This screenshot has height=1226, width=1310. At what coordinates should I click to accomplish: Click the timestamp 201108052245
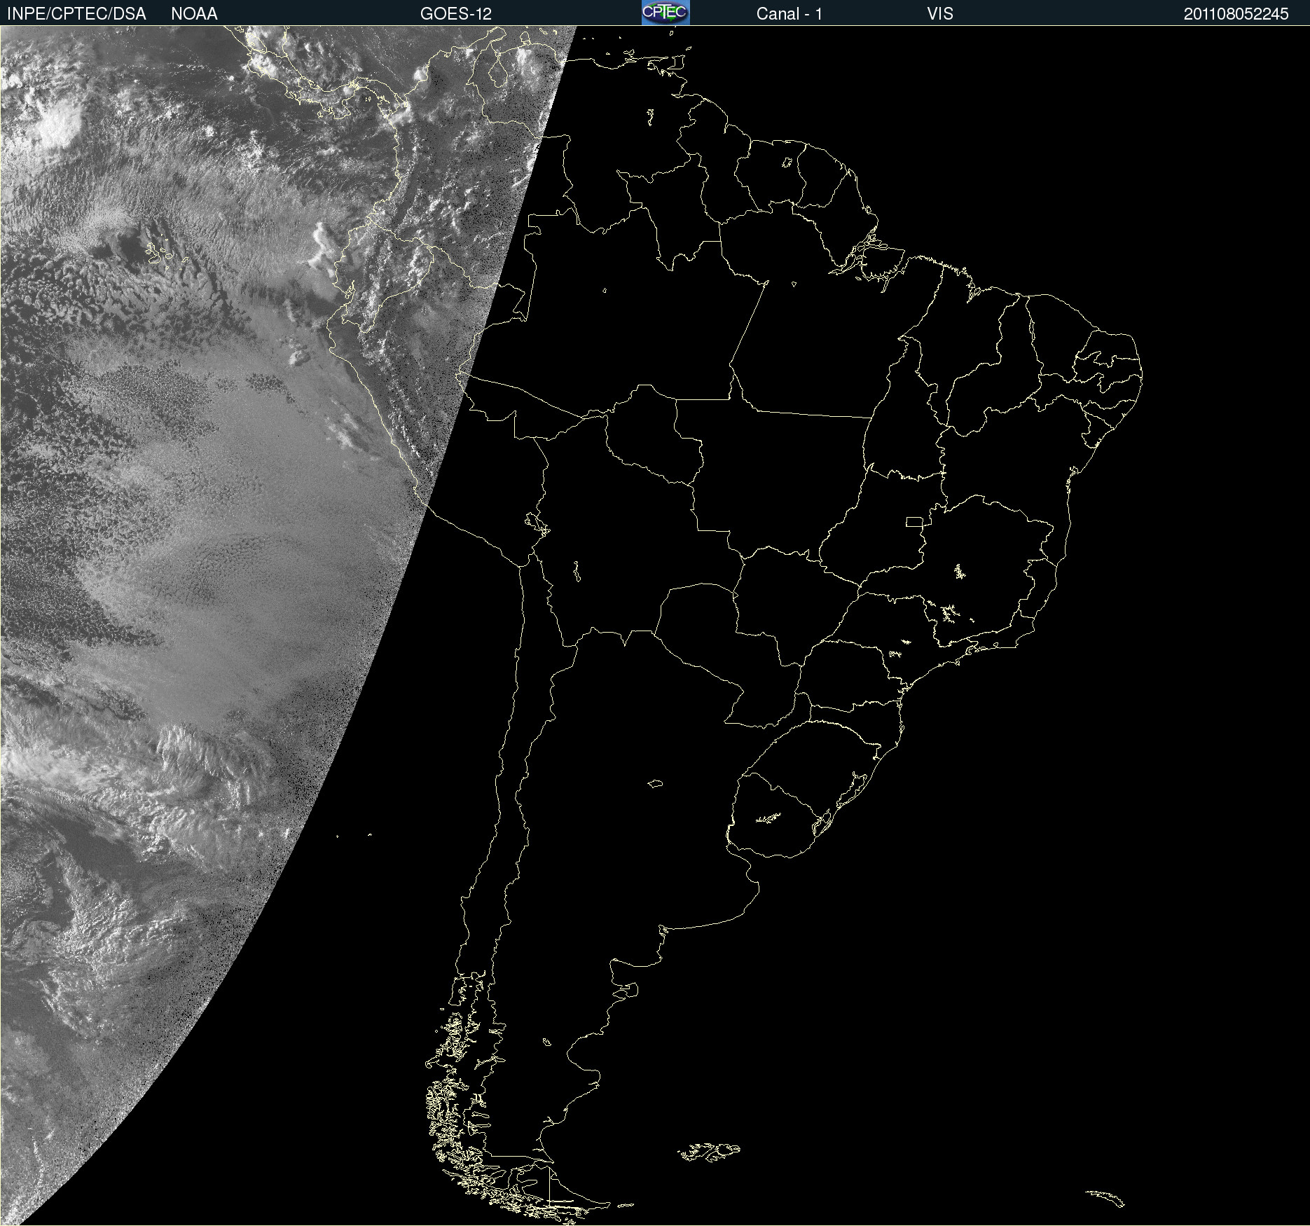coord(1236,14)
